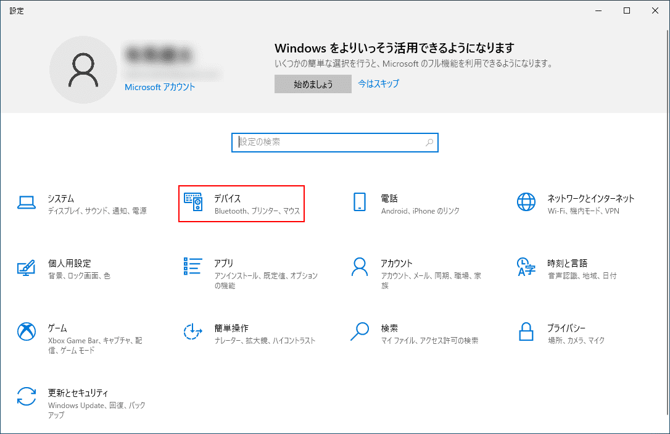Minimize the 設定 window
The height and width of the screenshot is (434, 670).
(x=598, y=10)
